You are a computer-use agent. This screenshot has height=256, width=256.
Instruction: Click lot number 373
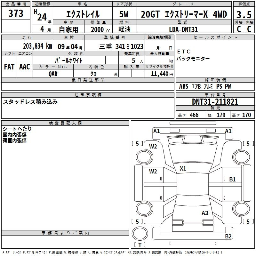(16, 14)
